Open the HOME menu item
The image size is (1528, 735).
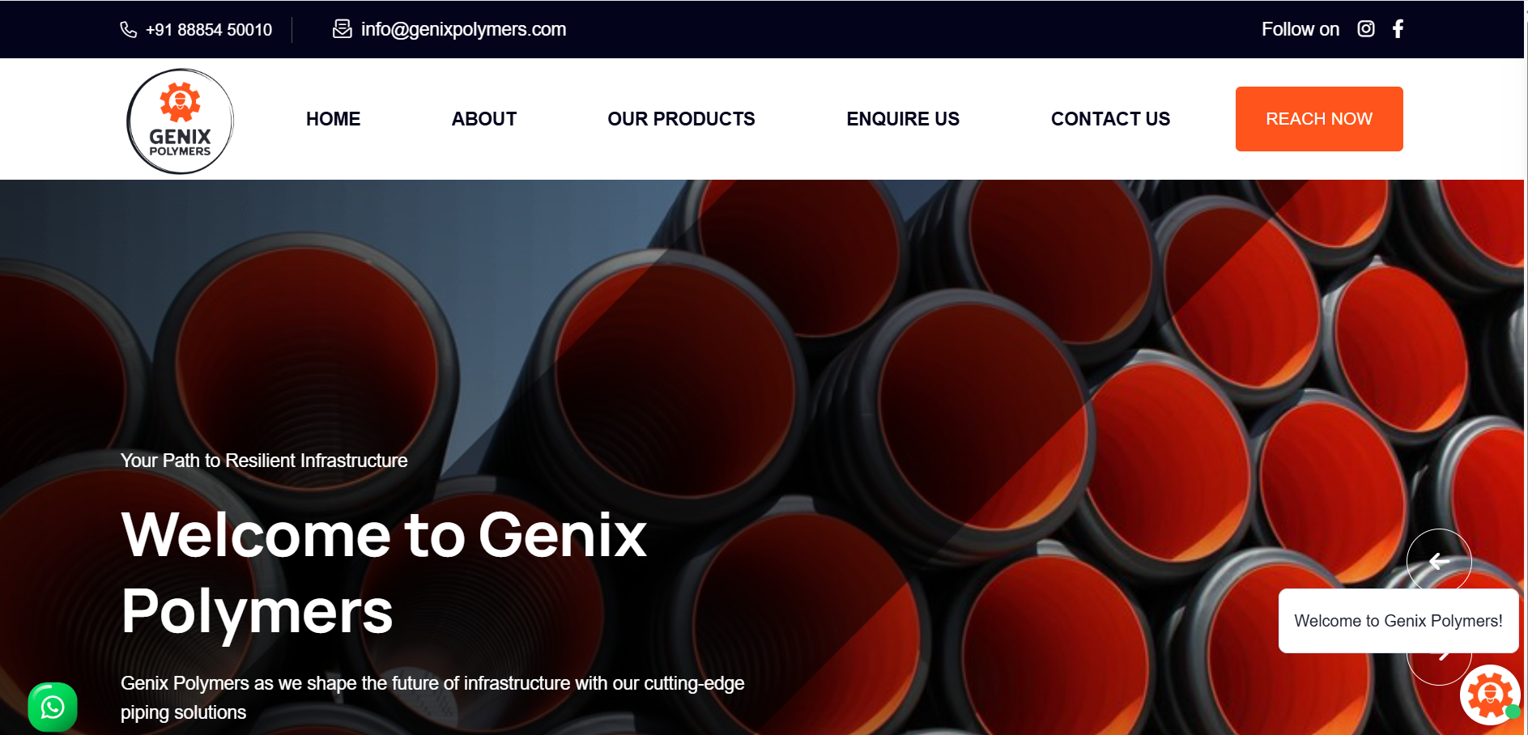pos(333,119)
